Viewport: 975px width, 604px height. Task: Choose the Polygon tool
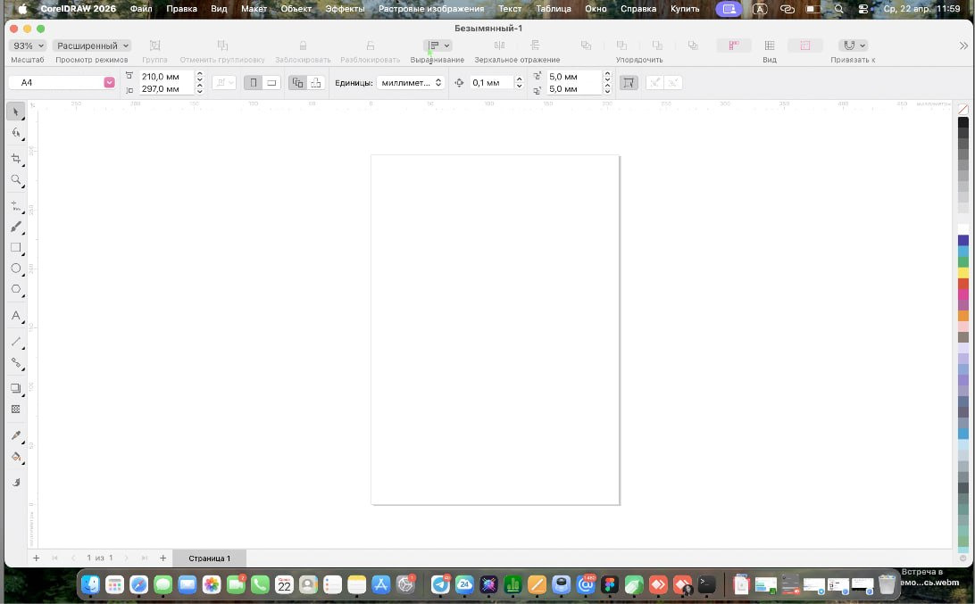tap(16, 289)
